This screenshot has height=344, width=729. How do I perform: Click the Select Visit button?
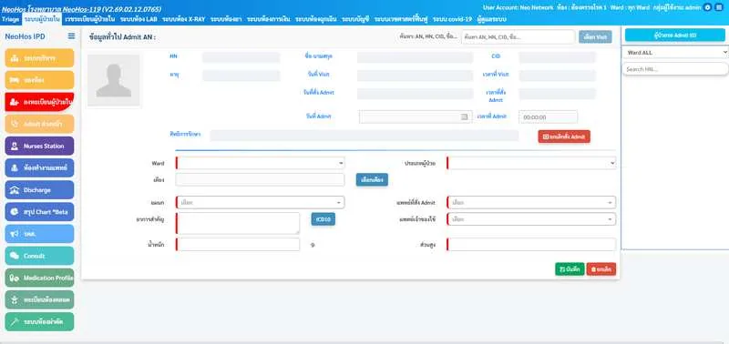[x=595, y=36]
